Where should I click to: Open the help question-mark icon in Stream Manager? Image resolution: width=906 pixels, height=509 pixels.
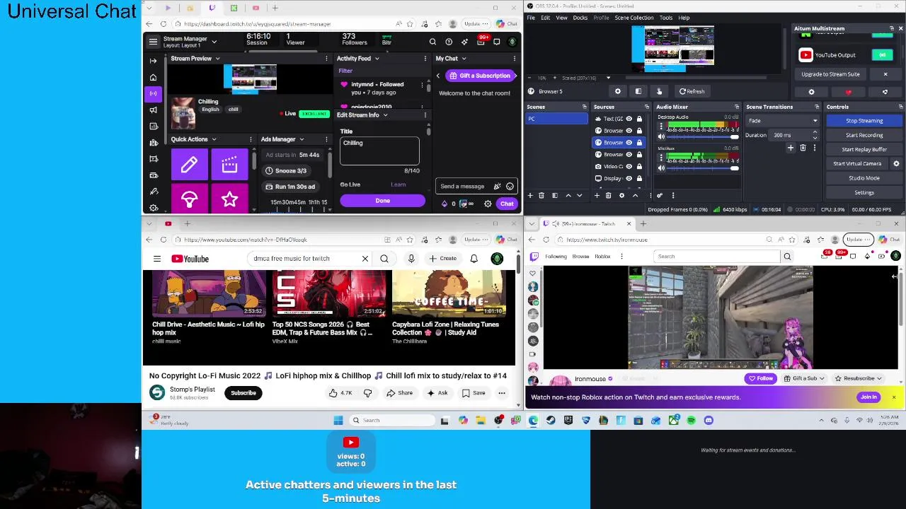(x=449, y=42)
